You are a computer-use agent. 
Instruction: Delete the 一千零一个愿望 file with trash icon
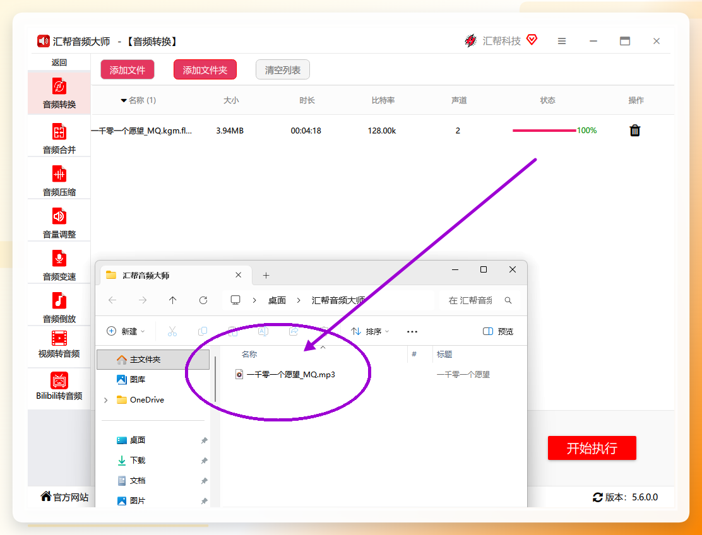pos(635,131)
